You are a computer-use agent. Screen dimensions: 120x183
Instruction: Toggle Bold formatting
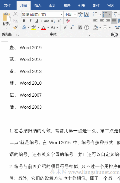24,21
